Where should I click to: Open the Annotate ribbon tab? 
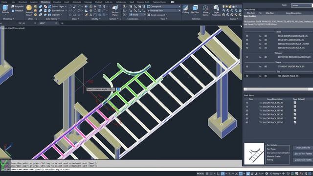pyautogui.click(x=77, y=2)
